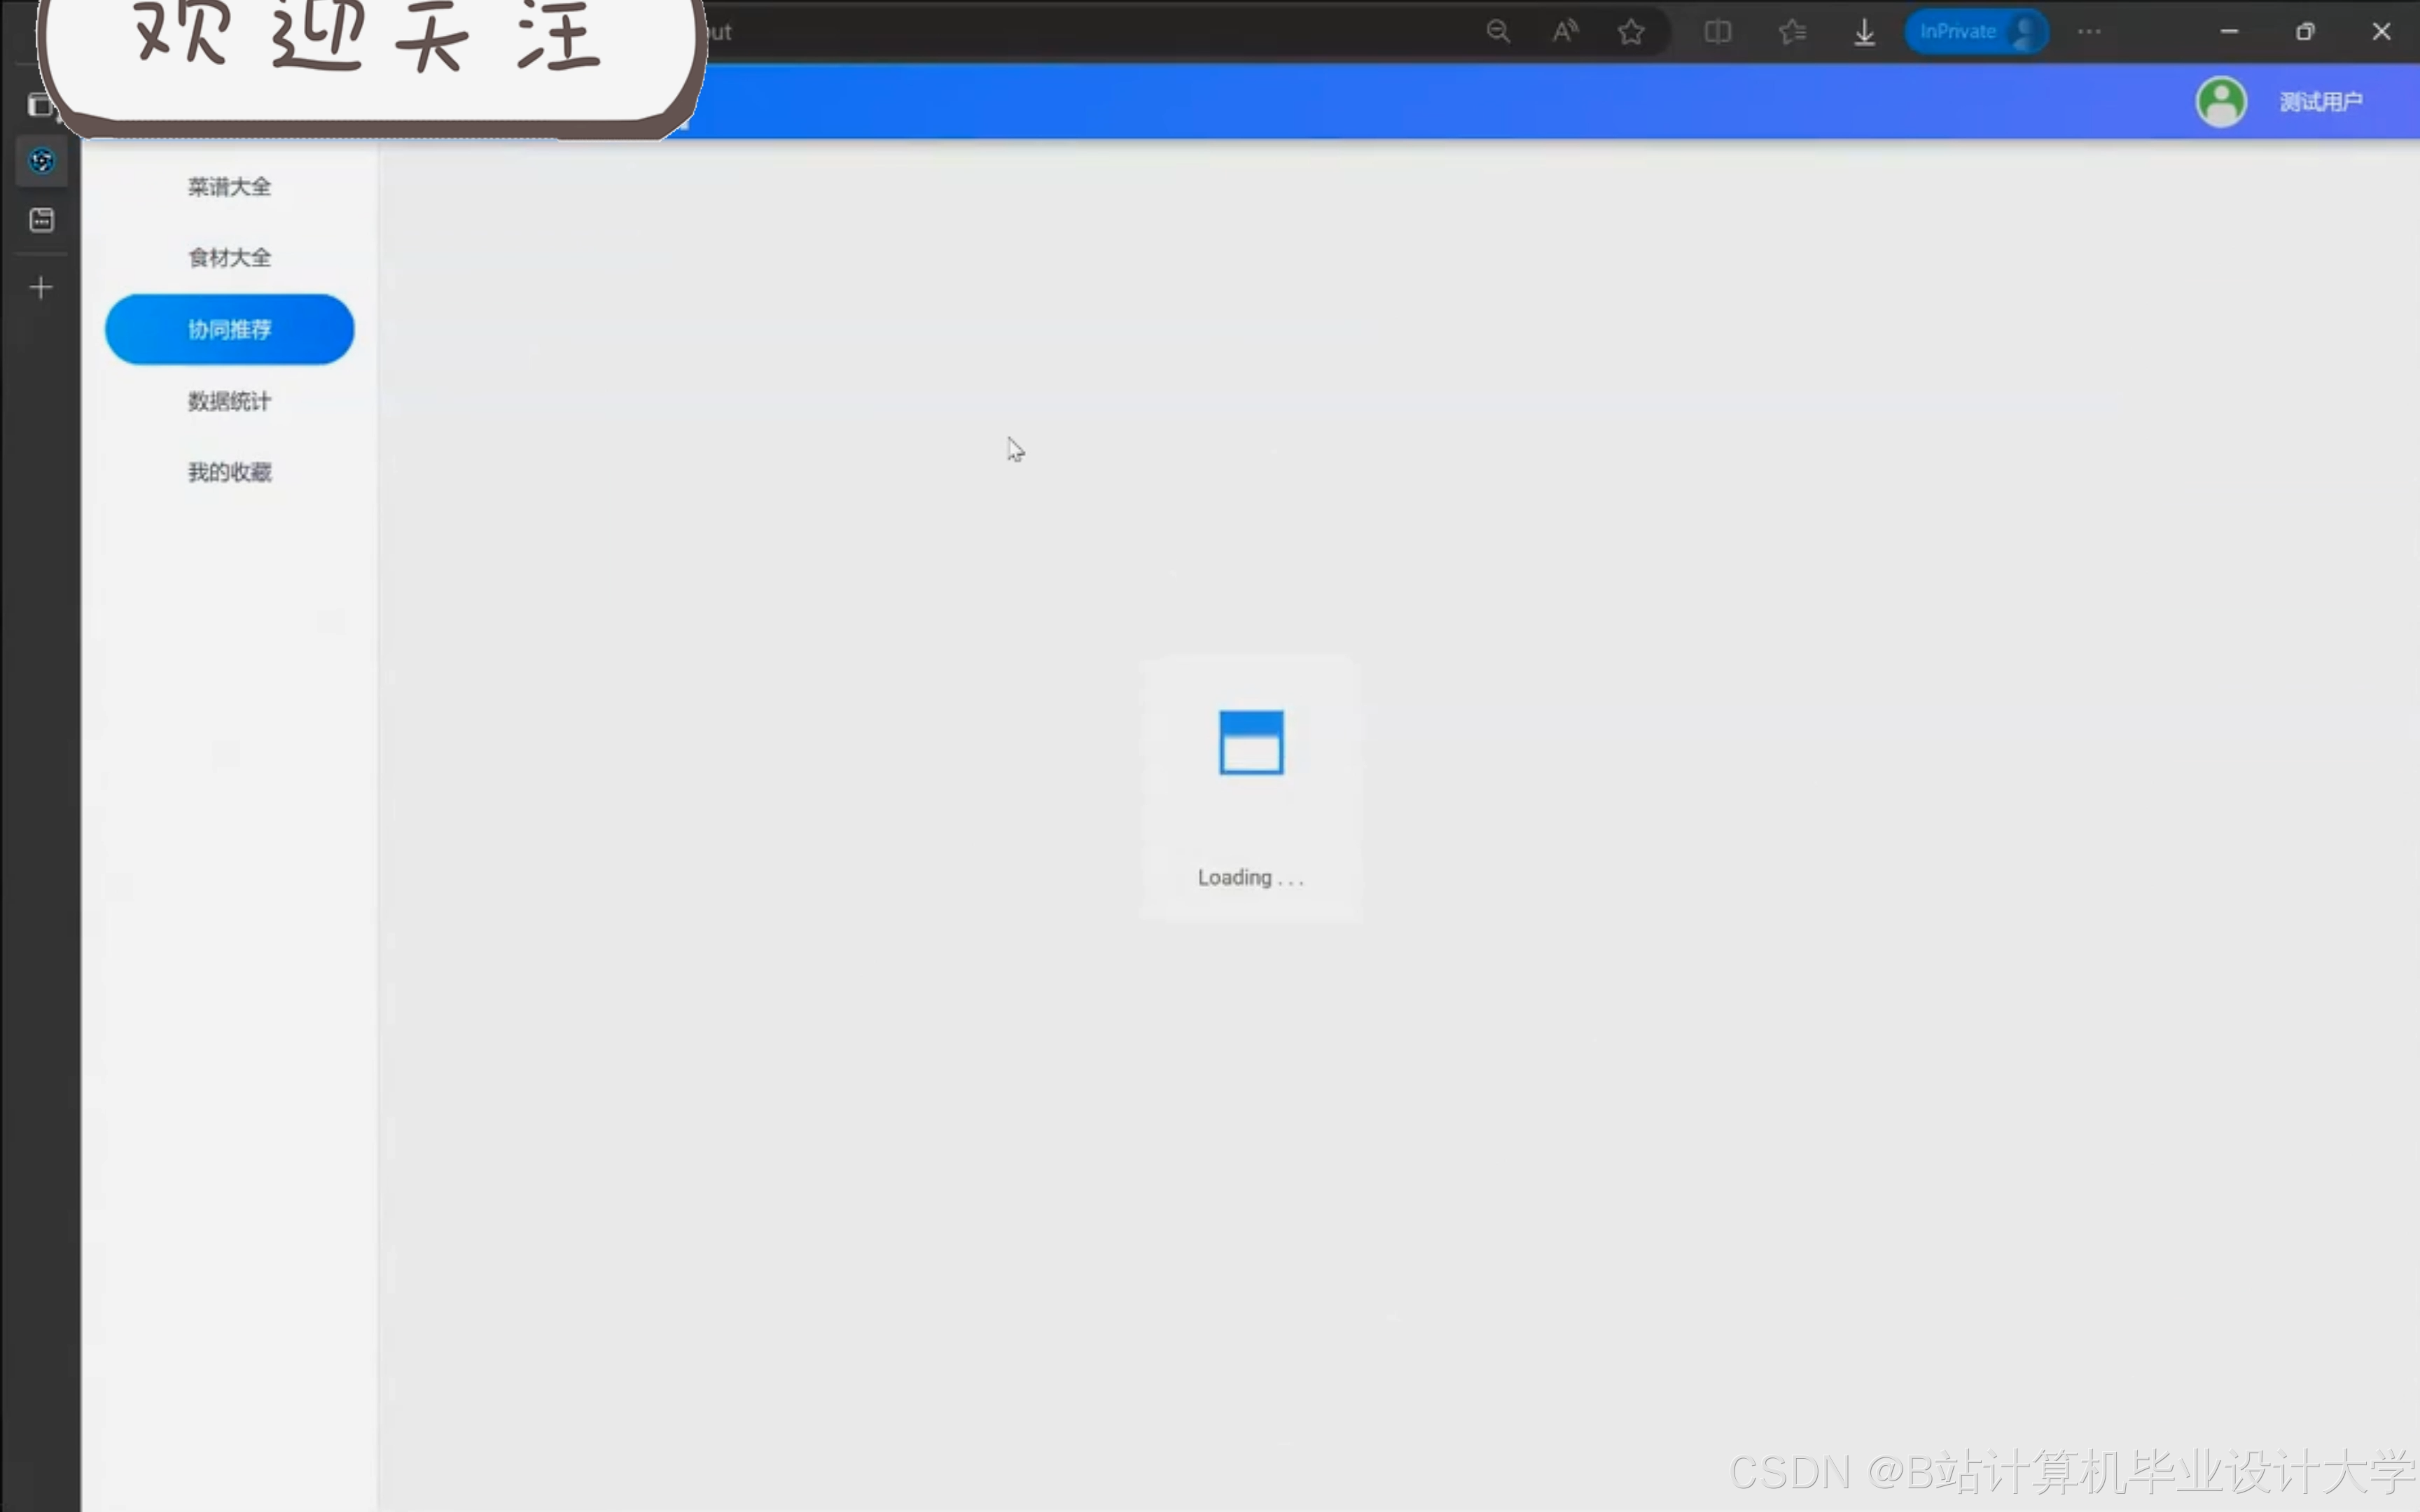Screen dimensions: 2420x1512
Task: Open the Read Aloud icon
Action: (1565, 32)
